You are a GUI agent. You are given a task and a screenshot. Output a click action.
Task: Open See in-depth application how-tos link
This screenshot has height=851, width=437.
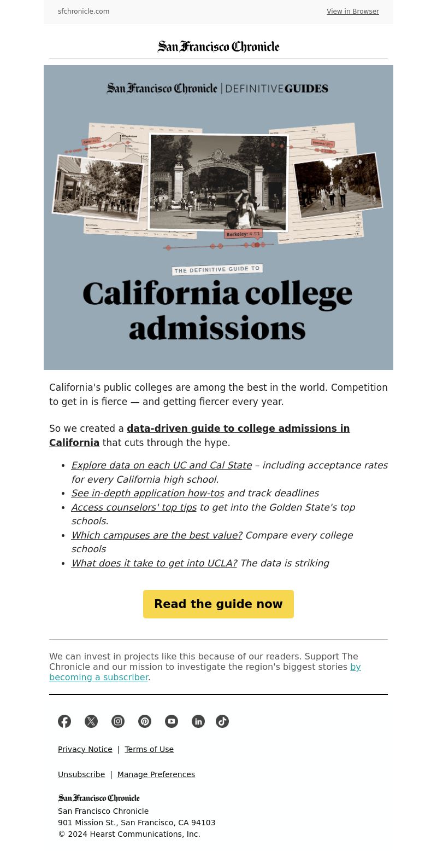click(x=147, y=493)
